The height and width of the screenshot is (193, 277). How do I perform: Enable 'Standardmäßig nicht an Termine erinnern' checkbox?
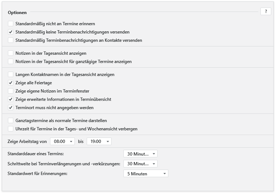(11, 24)
